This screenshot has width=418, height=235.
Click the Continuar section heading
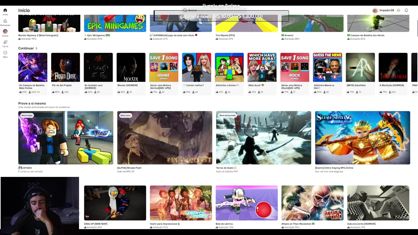pos(26,48)
